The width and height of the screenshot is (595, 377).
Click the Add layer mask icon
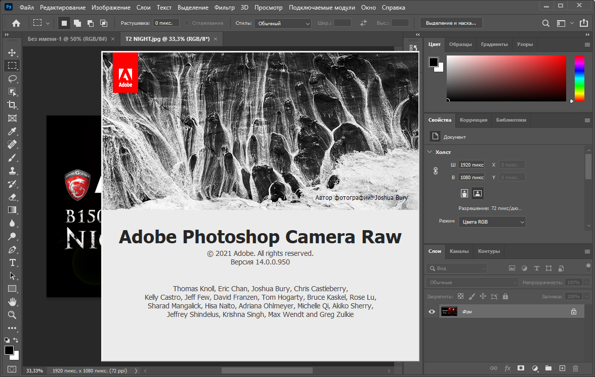[521, 368]
